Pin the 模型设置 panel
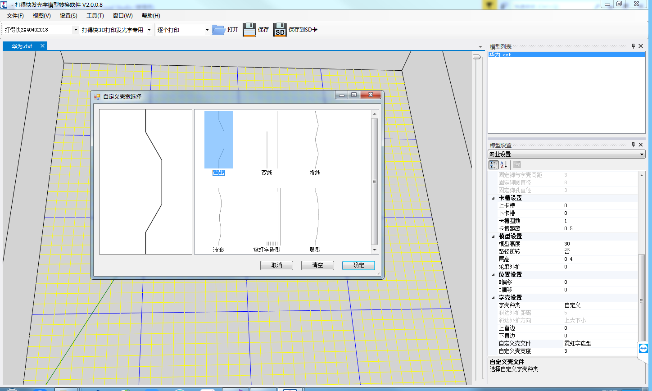Viewport: 652px width, 391px height. click(x=633, y=145)
